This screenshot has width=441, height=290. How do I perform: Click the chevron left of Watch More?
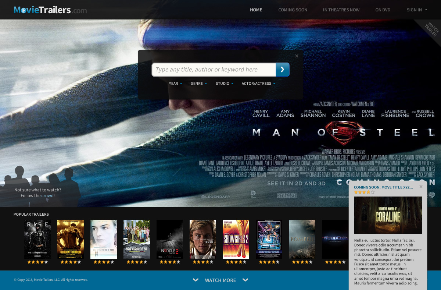(x=196, y=280)
